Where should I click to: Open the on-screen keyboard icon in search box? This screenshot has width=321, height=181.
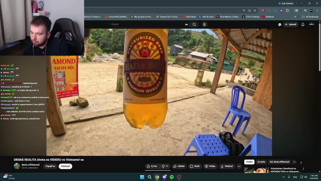(x=186, y=24)
